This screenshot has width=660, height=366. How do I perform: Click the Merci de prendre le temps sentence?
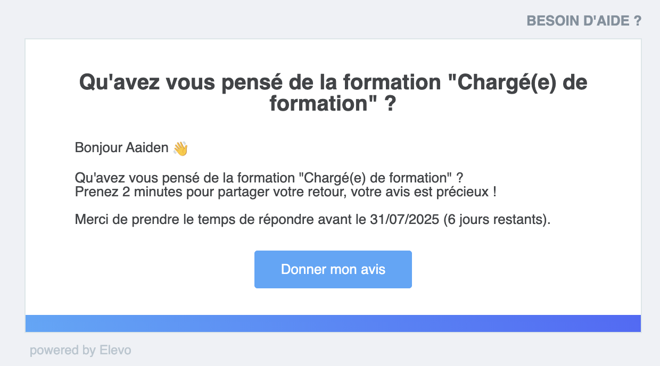313,220
